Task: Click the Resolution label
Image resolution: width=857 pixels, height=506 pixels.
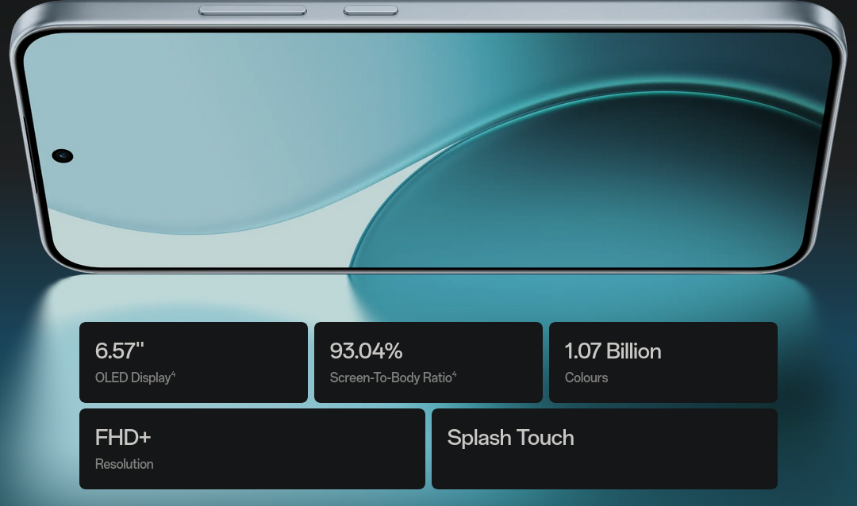Action: point(125,464)
